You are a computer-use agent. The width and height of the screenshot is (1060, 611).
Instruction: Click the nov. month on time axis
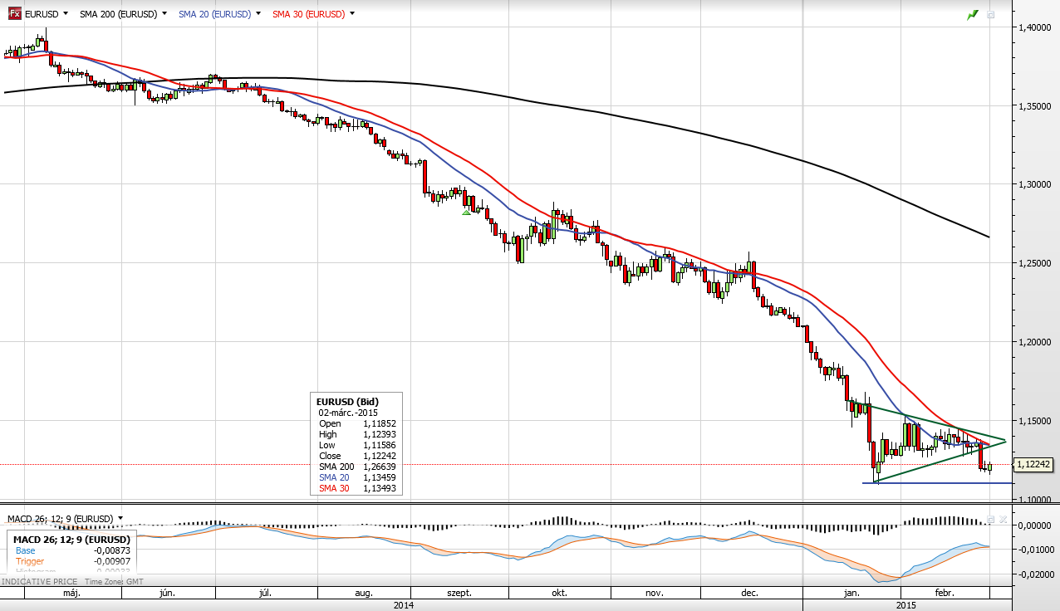[x=655, y=593]
